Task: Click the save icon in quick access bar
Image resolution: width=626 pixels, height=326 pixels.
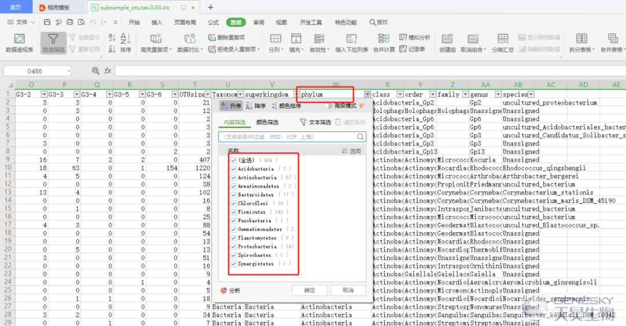Action: 47,23
